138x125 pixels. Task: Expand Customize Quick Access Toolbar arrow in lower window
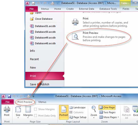[x=33, y=96]
